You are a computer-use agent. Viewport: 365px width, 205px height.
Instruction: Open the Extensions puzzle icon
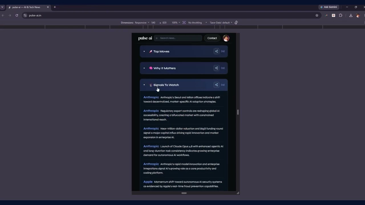click(340, 15)
